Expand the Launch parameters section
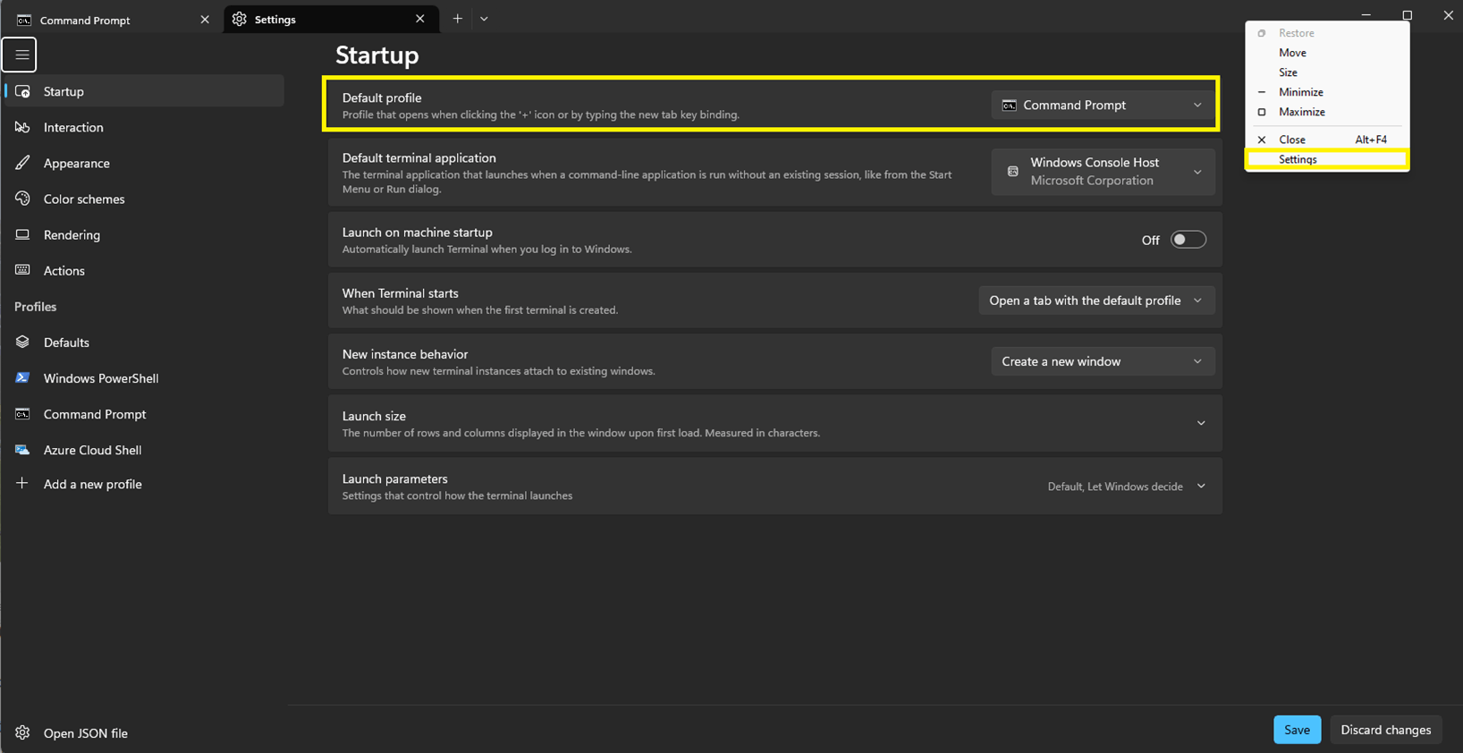 pyautogui.click(x=1201, y=486)
